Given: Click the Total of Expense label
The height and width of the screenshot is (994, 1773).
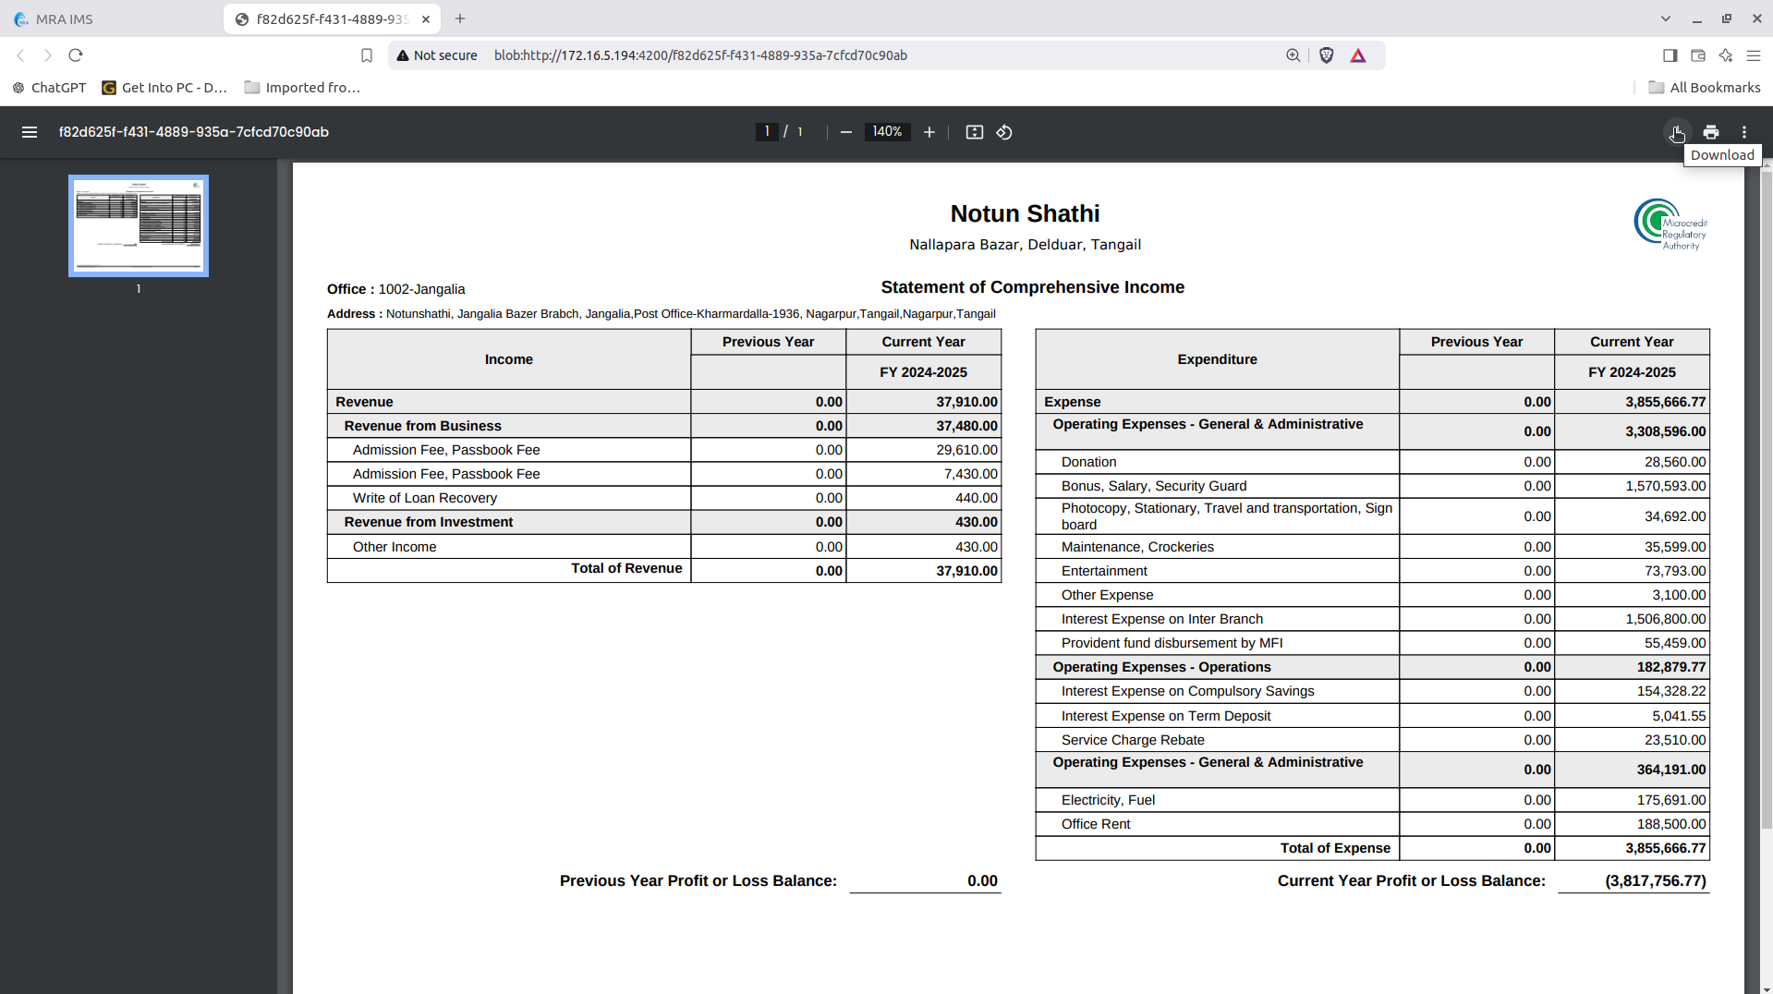Looking at the screenshot, I should pyautogui.click(x=1335, y=848).
